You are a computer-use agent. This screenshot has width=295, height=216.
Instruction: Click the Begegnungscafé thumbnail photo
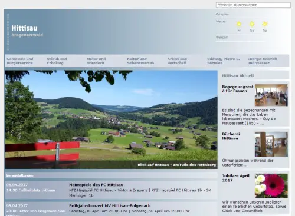coord(271,95)
